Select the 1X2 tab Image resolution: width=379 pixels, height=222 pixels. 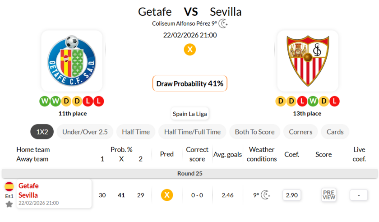42,132
